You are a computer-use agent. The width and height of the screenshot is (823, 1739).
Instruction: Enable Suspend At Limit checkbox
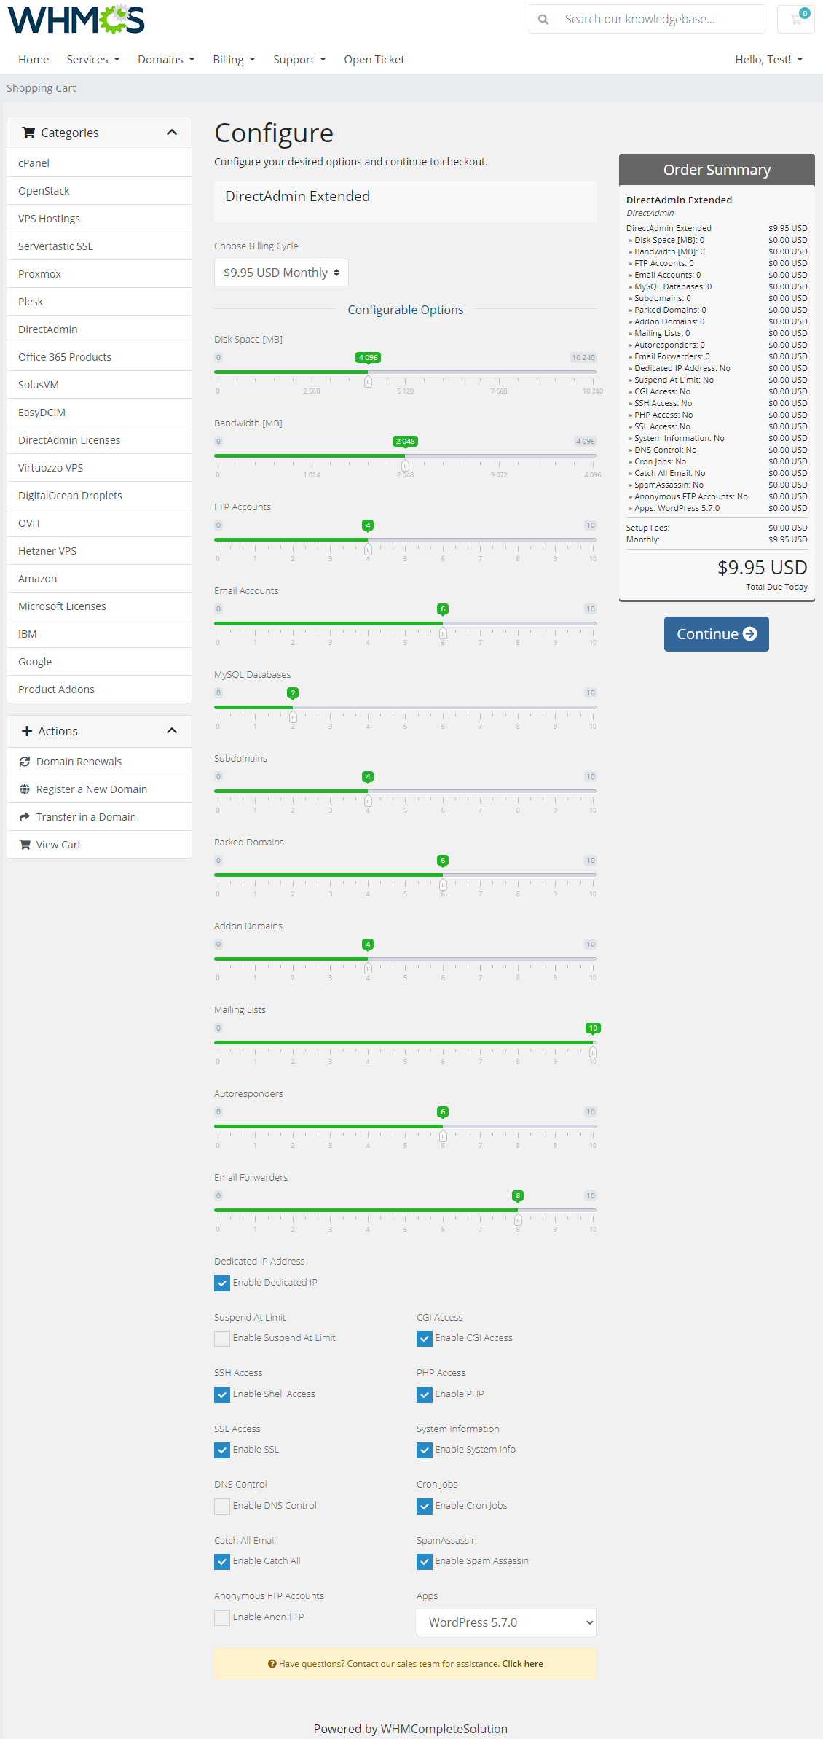pos(222,1339)
